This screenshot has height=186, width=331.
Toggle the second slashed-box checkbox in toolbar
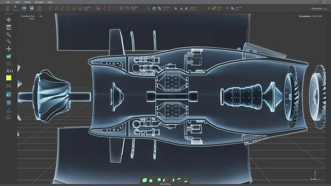coord(56,8)
